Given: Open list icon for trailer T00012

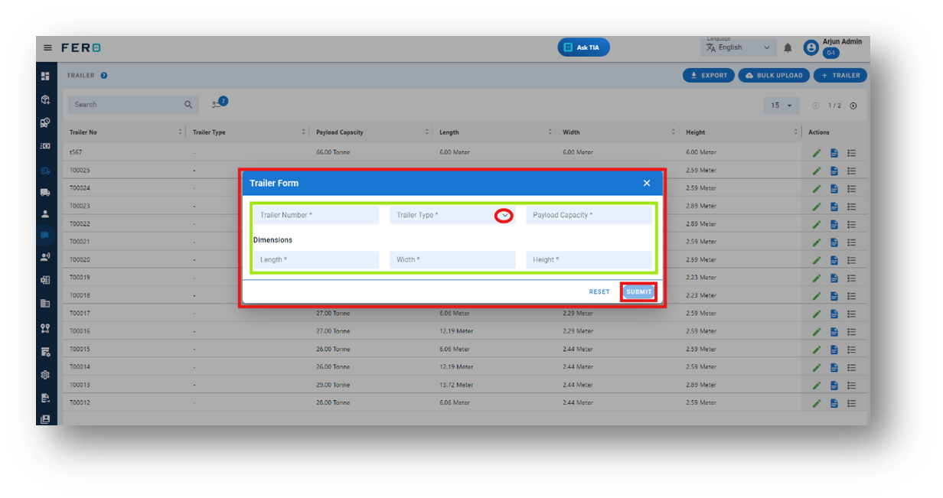Looking at the screenshot, I should (852, 403).
